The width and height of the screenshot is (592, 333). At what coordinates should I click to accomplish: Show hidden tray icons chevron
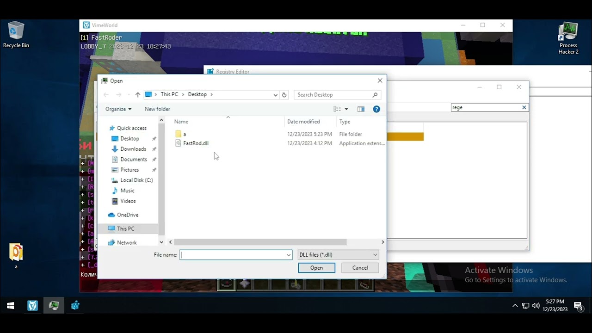tap(515, 306)
